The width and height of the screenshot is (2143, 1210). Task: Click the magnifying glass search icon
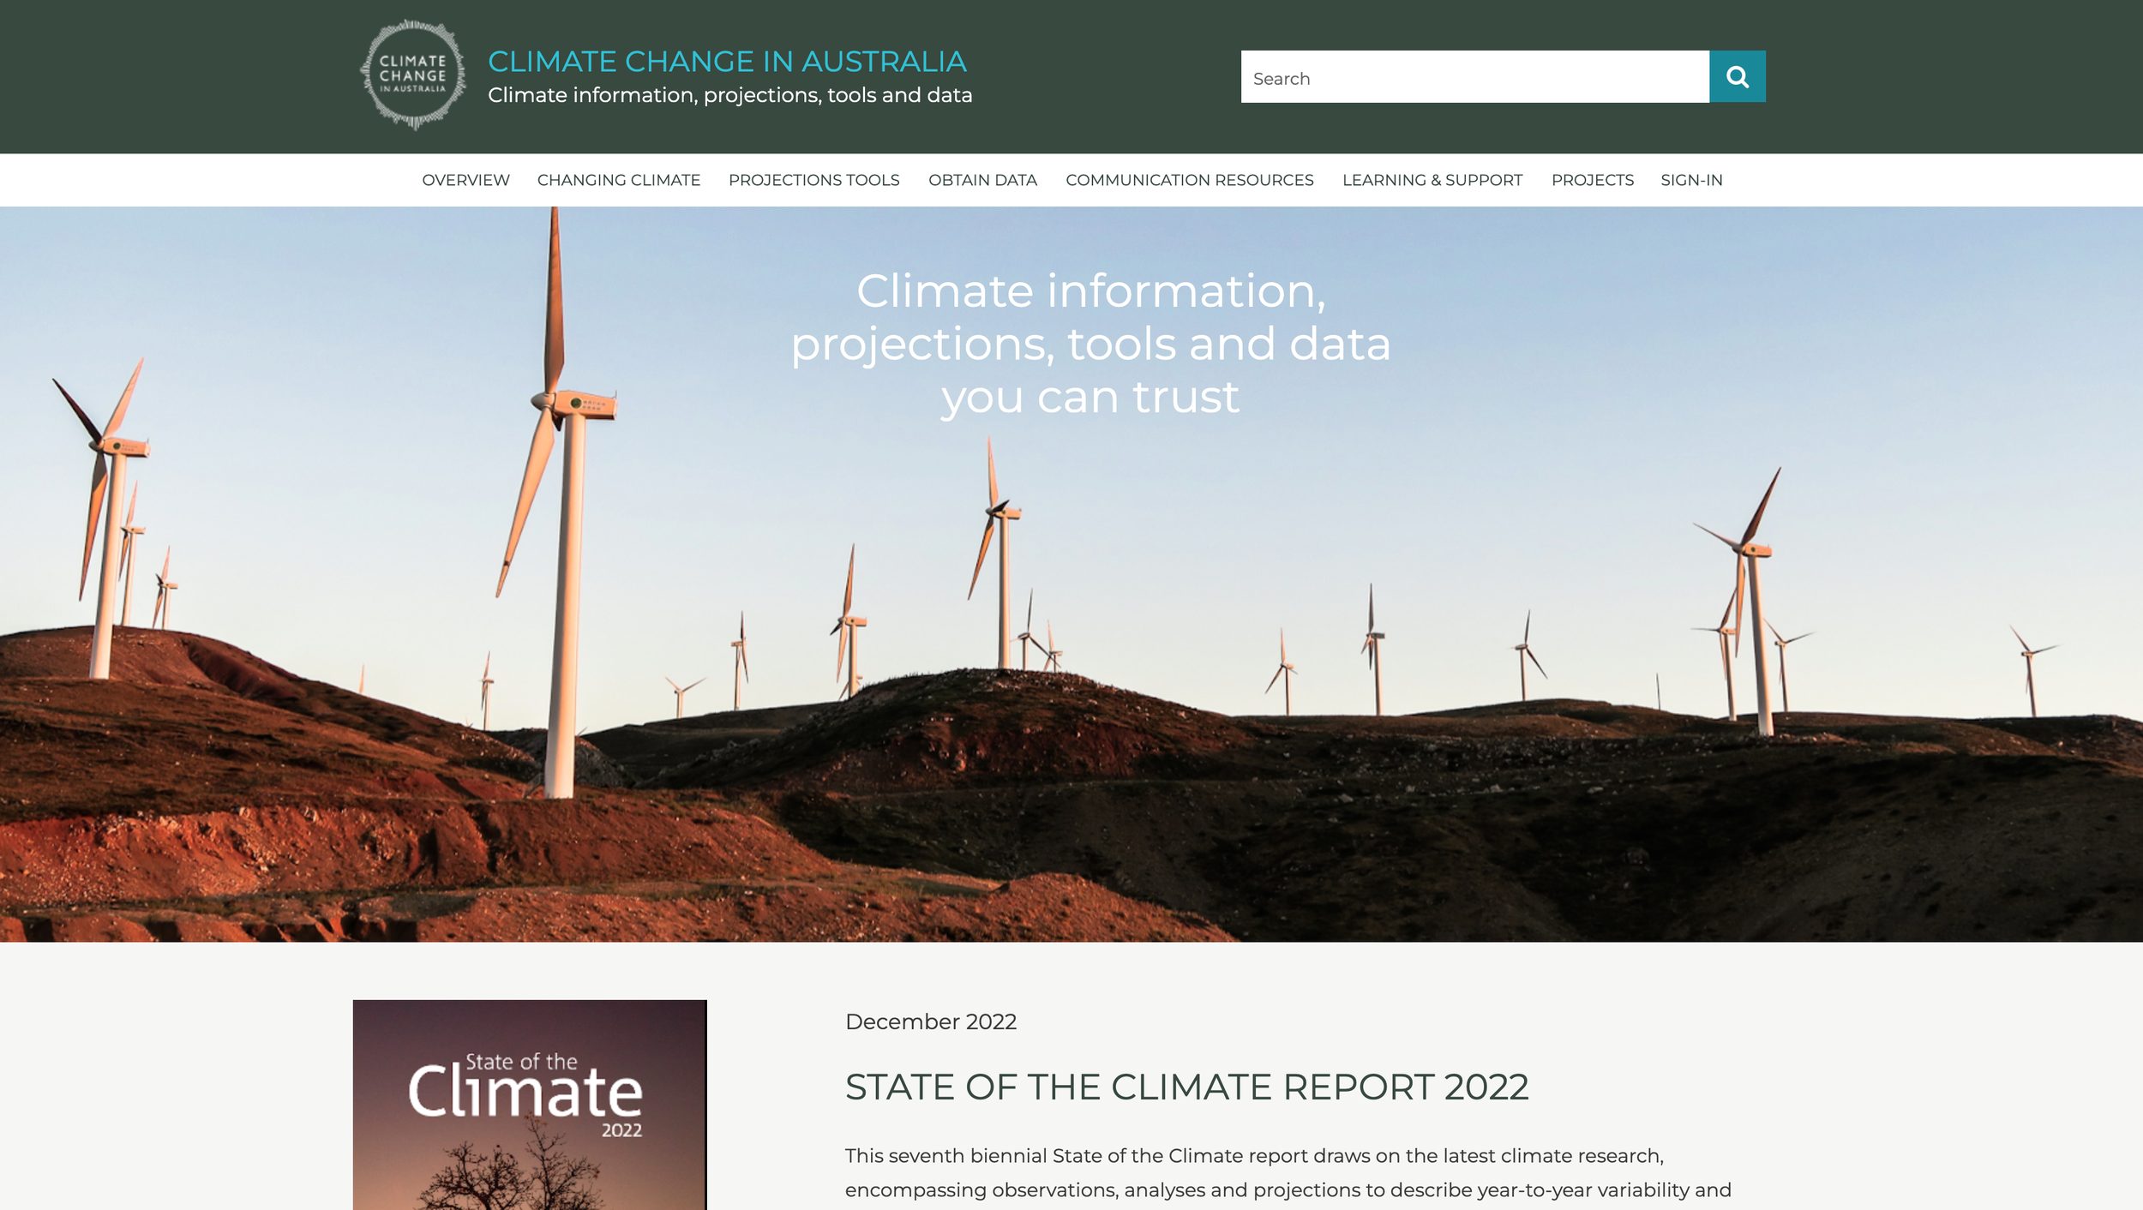[1737, 77]
